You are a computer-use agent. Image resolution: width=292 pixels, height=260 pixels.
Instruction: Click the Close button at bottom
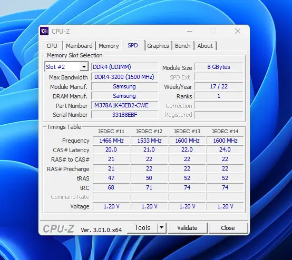(x=228, y=228)
